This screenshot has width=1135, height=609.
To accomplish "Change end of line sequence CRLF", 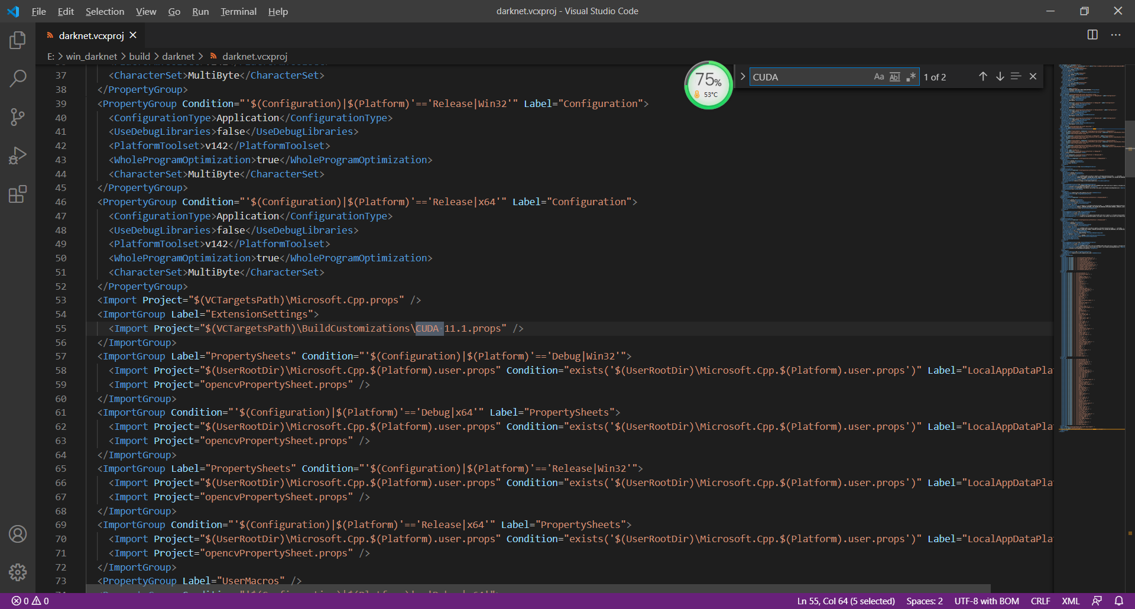I will [x=1040, y=601].
